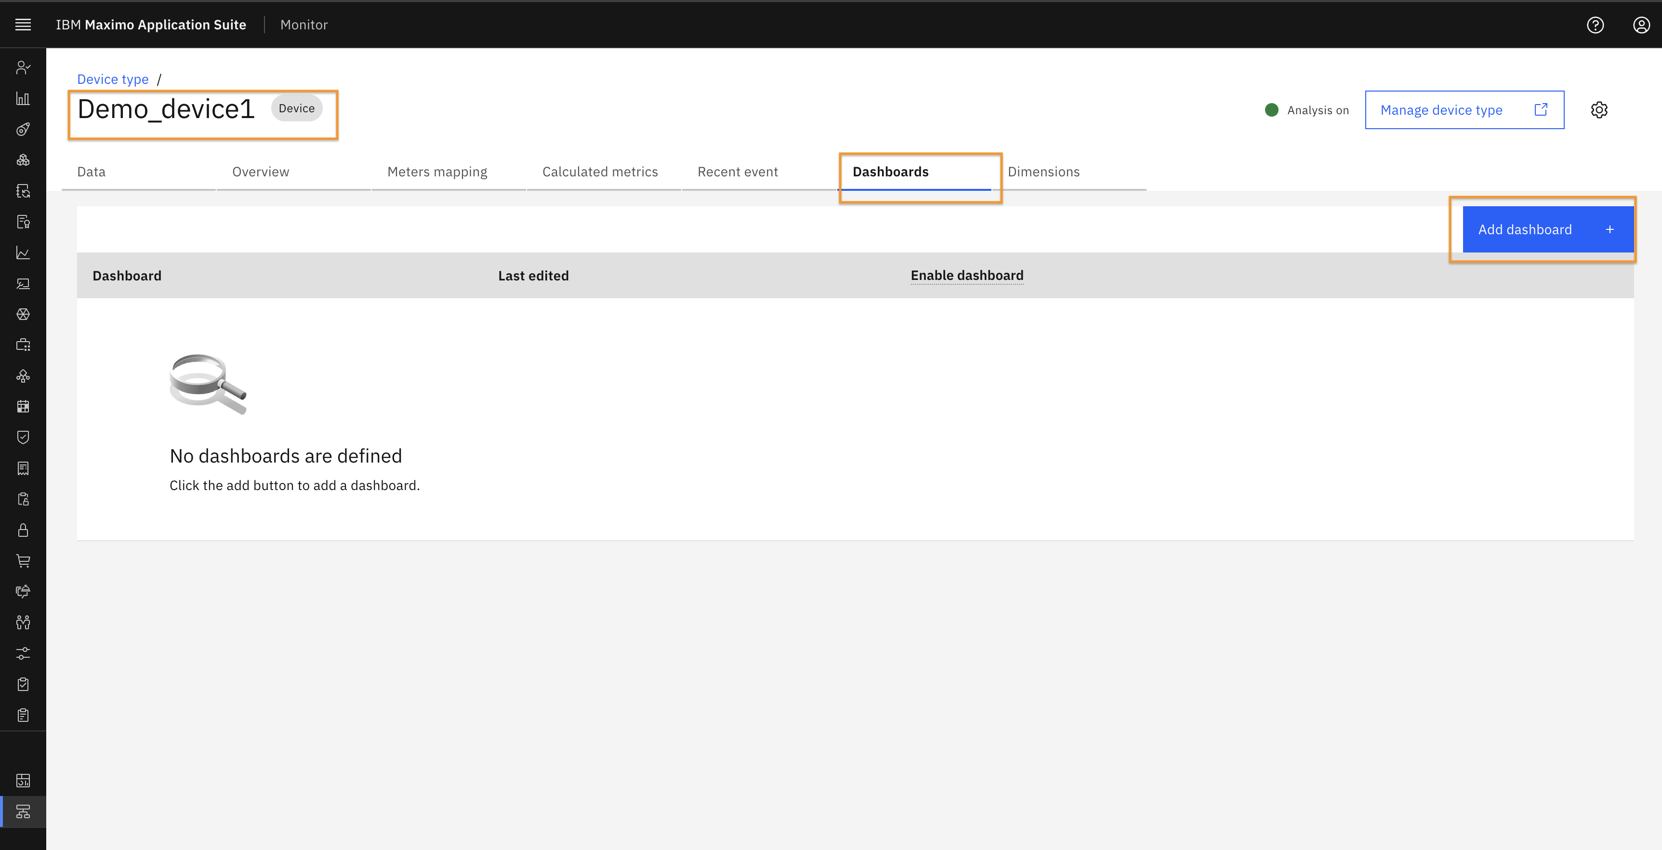Open the help question mark icon
Image resolution: width=1662 pixels, height=850 pixels.
(1595, 25)
